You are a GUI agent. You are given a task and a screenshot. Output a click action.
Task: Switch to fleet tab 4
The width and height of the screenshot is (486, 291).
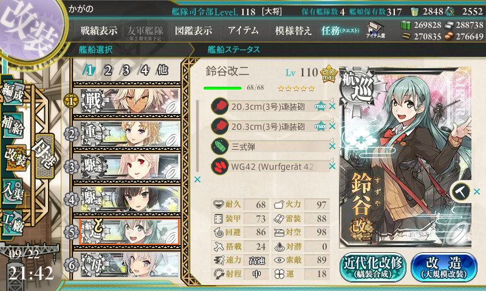tap(144, 70)
